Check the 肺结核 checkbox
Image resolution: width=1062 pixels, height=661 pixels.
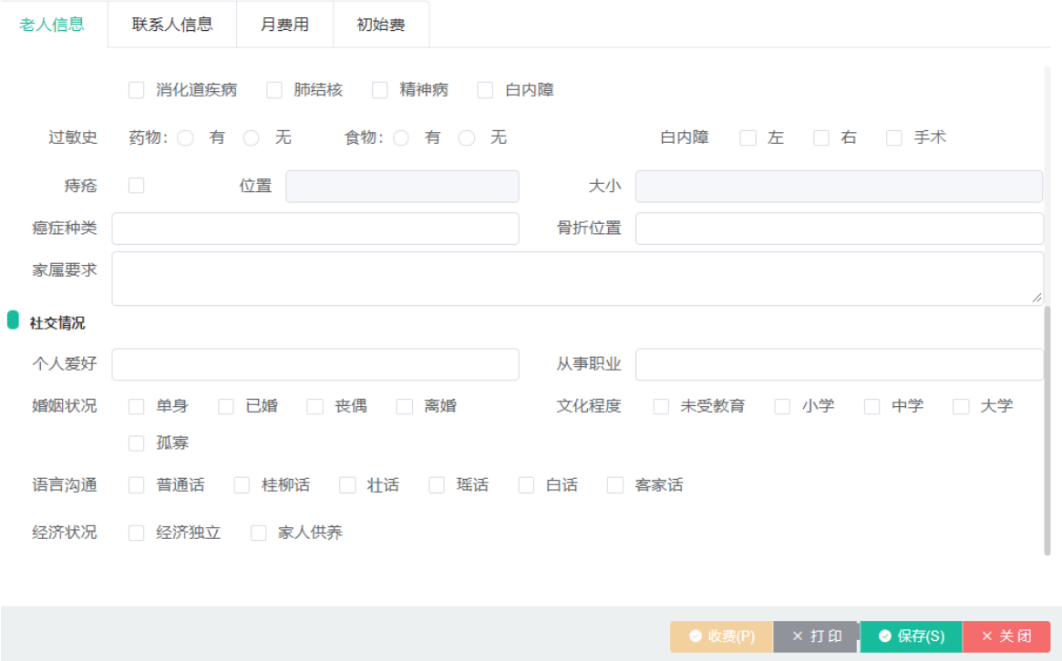[x=274, y=90]
